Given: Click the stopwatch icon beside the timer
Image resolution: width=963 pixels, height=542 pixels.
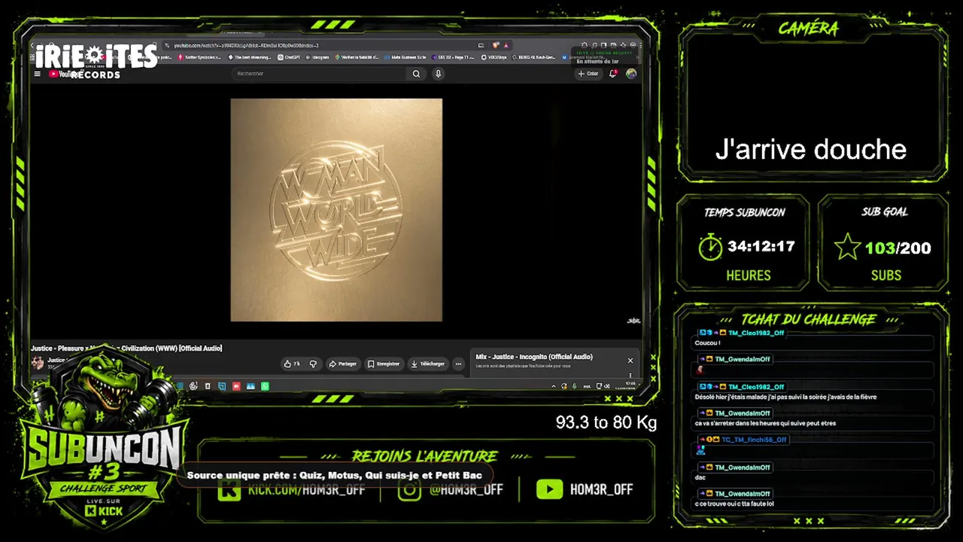Looking at the screenshot, I should pyautogui.click(x=710, y=247).
